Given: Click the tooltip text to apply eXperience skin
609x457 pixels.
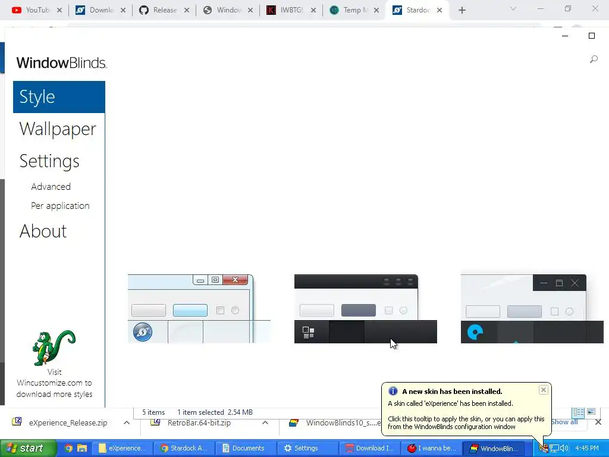Looking at the screenshot, I should tap(466, 423).
